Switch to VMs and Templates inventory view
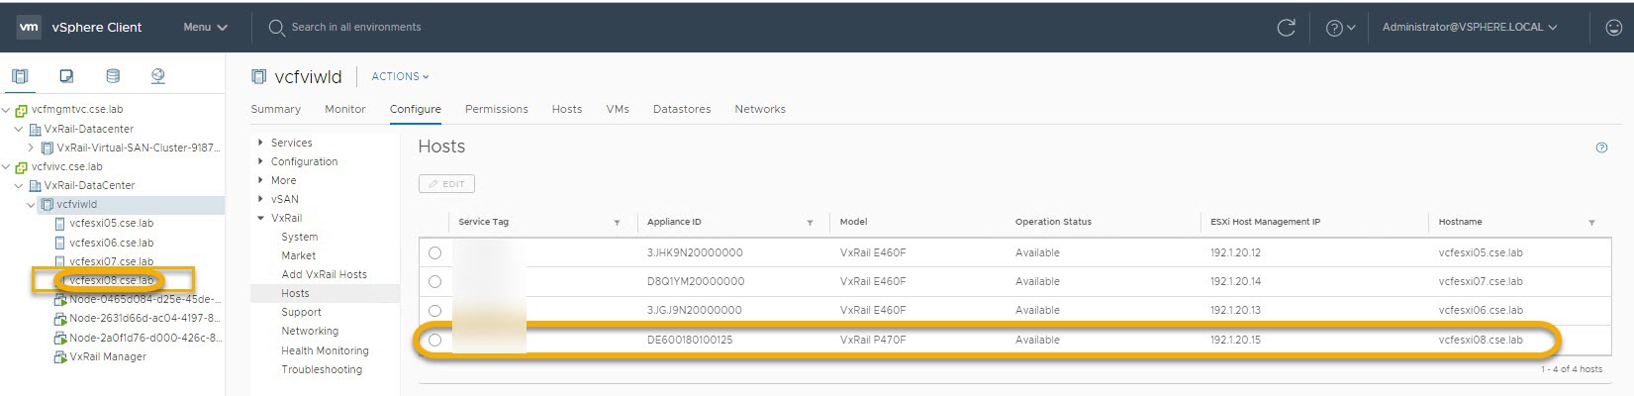Image resolution: width=1634 pixels, height=396 pixels. click(66, 76)
